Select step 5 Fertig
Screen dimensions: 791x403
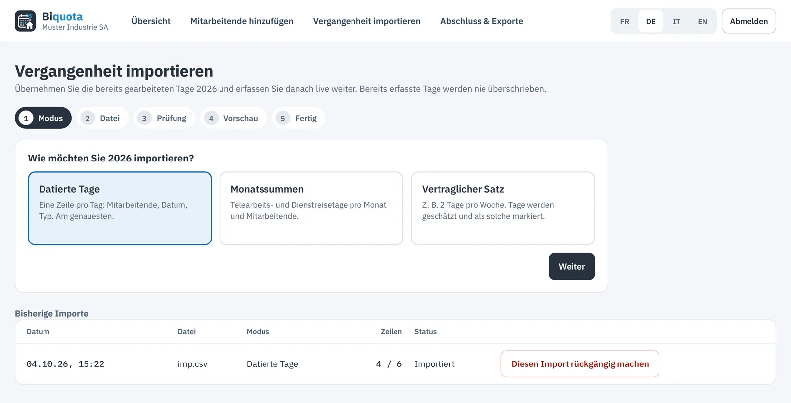click(299, 118)
